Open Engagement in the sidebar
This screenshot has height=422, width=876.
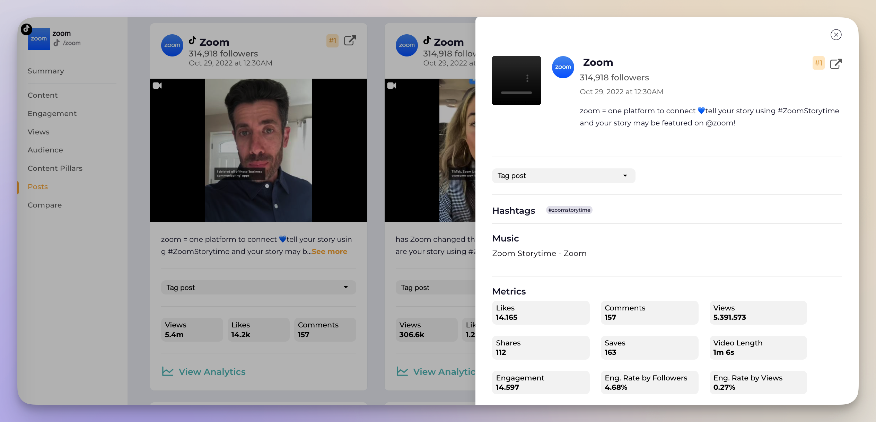point(52,114)
